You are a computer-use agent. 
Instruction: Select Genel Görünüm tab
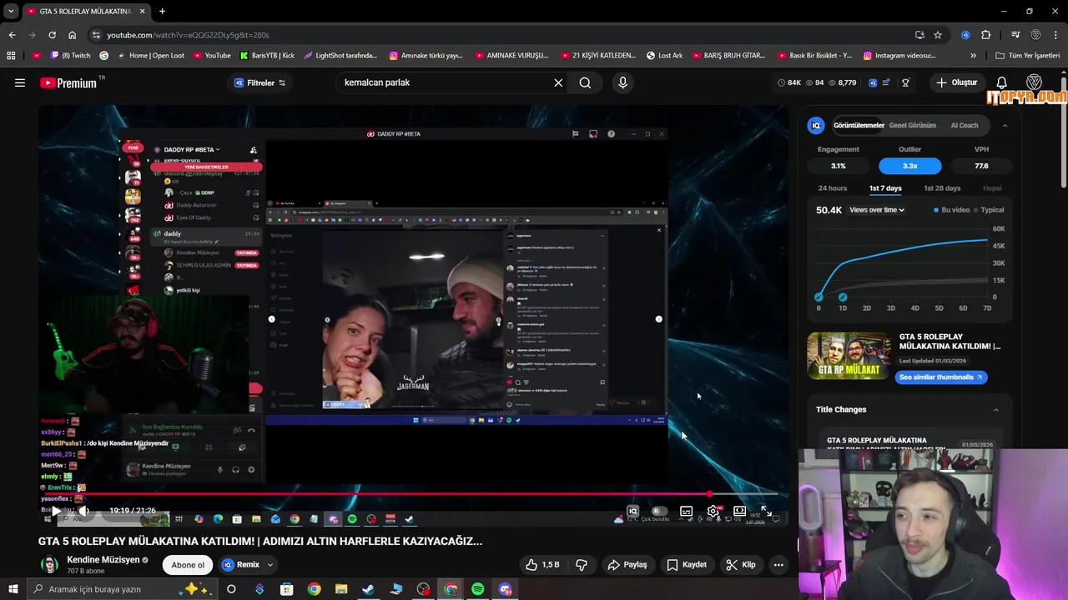coord(912,125)
